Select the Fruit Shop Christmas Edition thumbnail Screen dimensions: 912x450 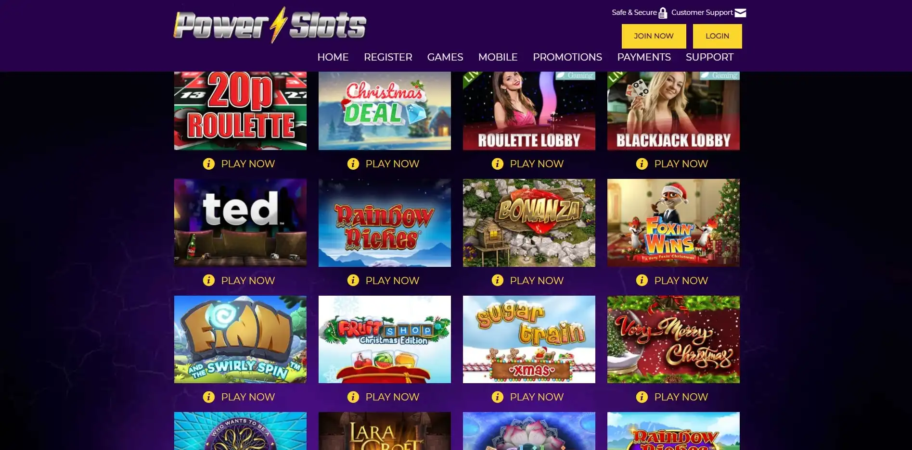click(x=385, y=339)
